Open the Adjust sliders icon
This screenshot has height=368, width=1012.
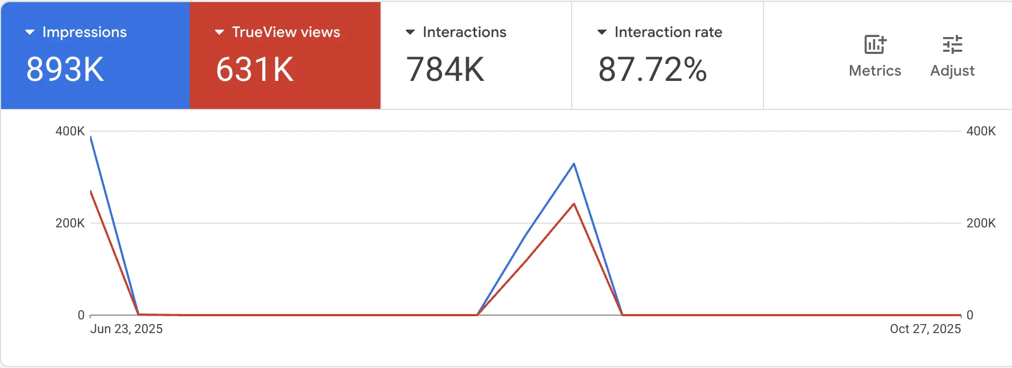click(x=952, y=44)
